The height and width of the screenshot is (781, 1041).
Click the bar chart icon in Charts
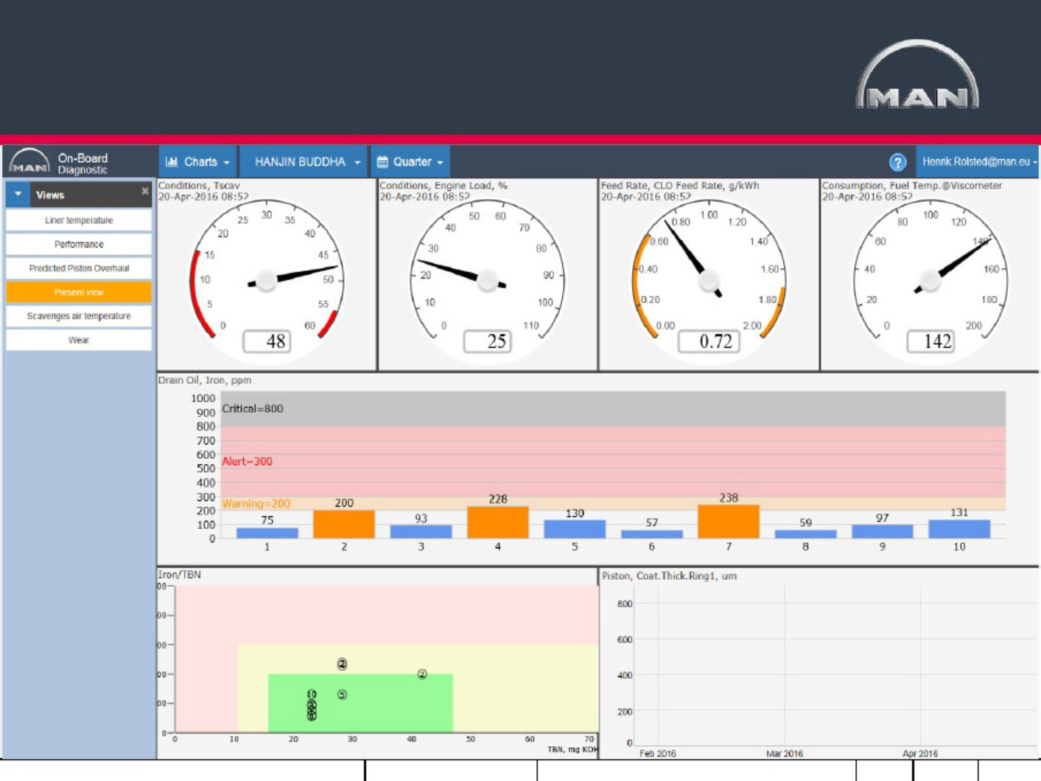(x=172, y=161)
